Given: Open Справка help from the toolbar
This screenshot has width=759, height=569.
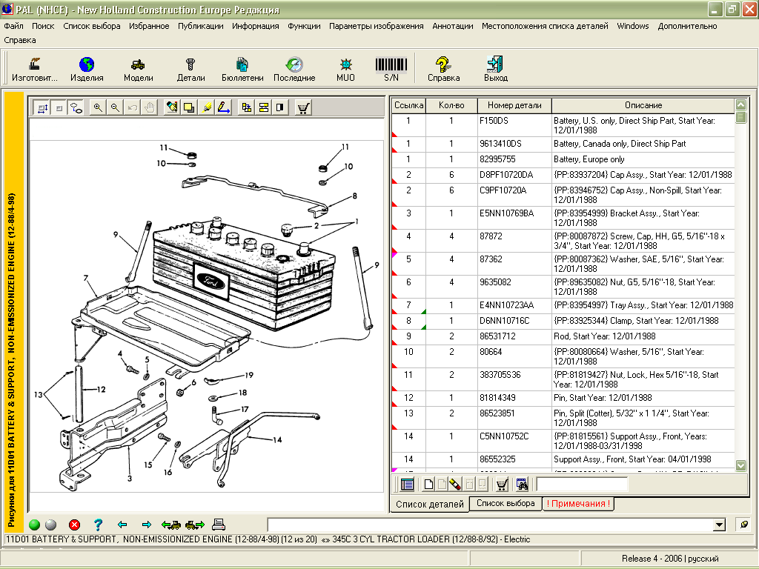Looking at the screenshot, I should 443,69.
